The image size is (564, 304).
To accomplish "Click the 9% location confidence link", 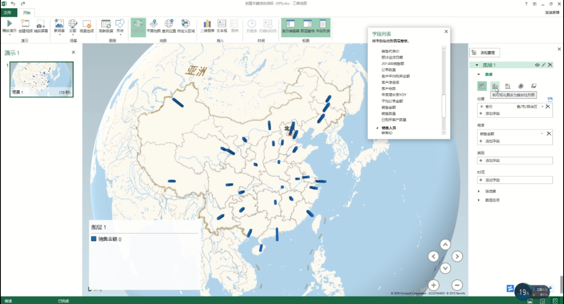I will click(550, 99).
